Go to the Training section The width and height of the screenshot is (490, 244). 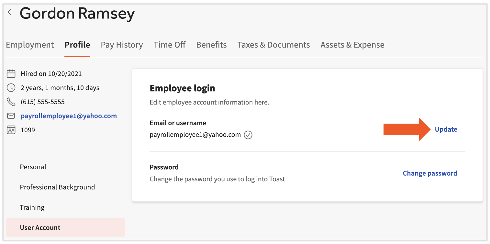coord(32,207)
